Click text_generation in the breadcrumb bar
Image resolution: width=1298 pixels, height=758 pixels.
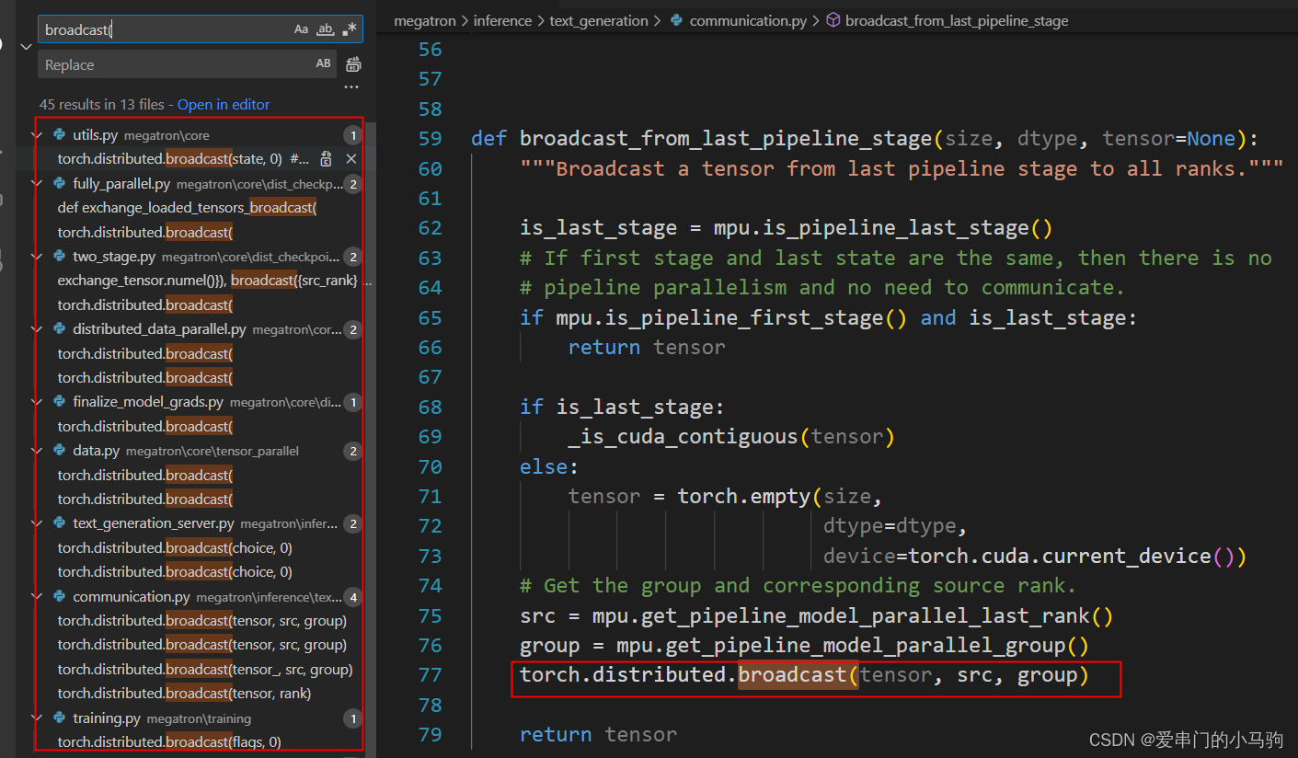[x=598, y=20]
